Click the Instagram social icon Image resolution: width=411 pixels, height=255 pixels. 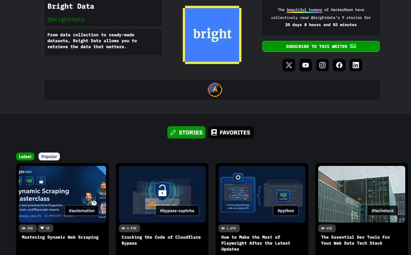[x=322, y=65]
